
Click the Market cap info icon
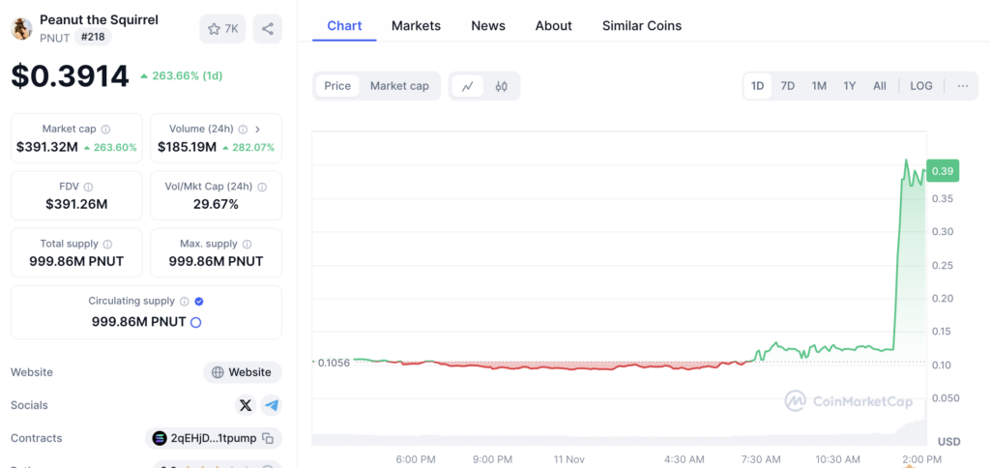click(x=106, y=130)
